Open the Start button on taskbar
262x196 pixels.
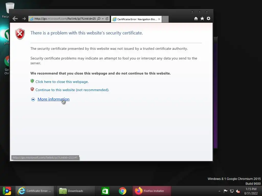[x=7, y=191]
